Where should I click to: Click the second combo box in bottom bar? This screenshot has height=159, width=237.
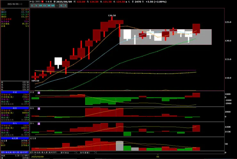tap(88, 153)
